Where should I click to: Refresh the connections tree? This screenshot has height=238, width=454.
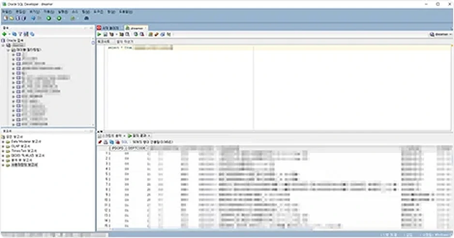pyautogui.click(x=15, y=34)
